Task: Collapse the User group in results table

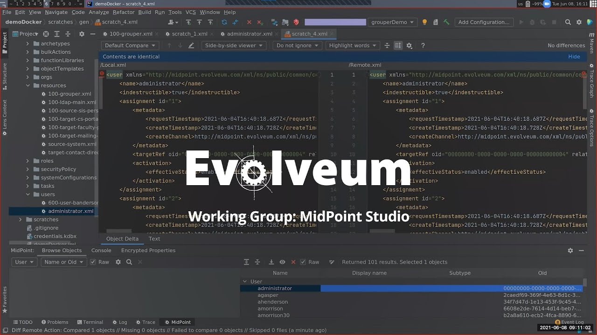Action: [244, 281]
